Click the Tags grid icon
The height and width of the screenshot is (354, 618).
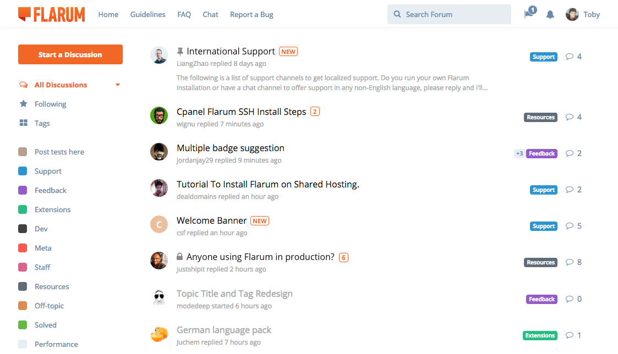click(x=24, y=123)
